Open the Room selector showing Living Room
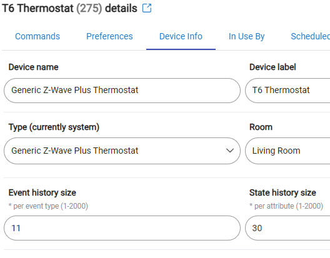The image size is (330, 258). click(x=287, y=151)
